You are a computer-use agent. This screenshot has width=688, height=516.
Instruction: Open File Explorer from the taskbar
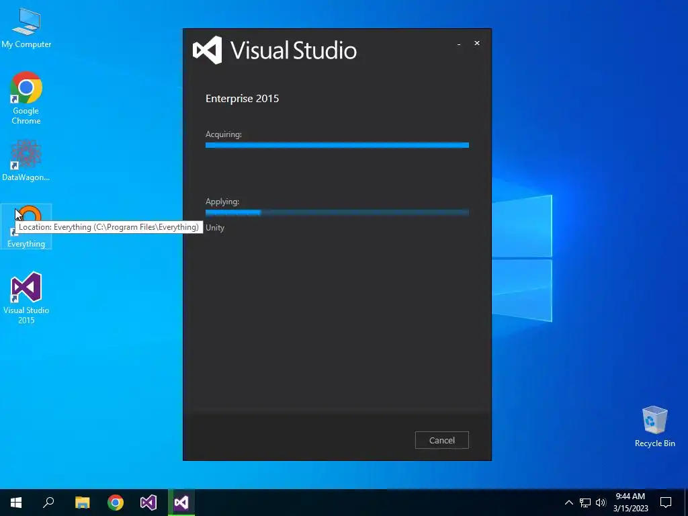click(x=82, y=503)
